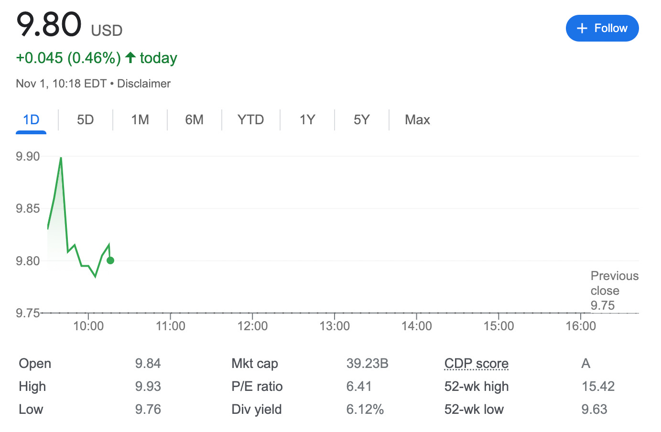
Task: Click the Nov 1, 10:18 EDT timestamp
Action: click(x=61, y=84)
